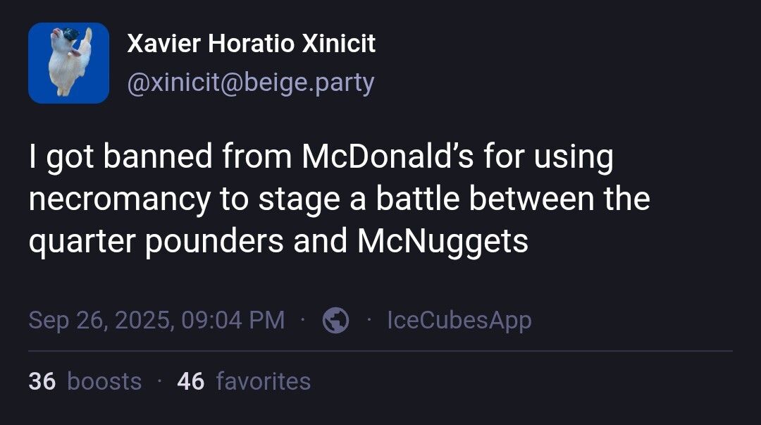Click the 09:04 PM time text
Viewport: 761px width, 425px height.
coord(233,321)
